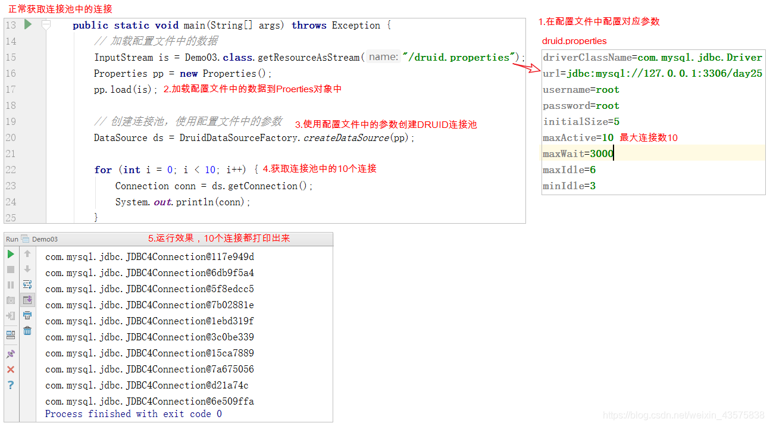Click line number 13 in the editor gutter
This screenshot has height=426, width=770.
tap(11, 25)
